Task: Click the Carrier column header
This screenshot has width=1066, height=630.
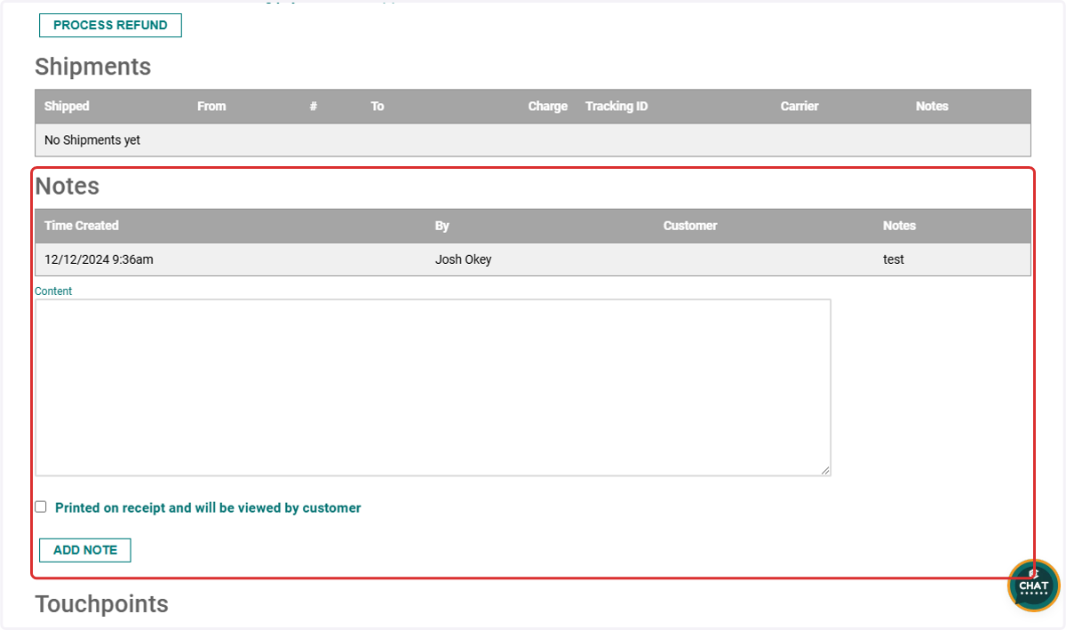Action: [x=799, y=106]
